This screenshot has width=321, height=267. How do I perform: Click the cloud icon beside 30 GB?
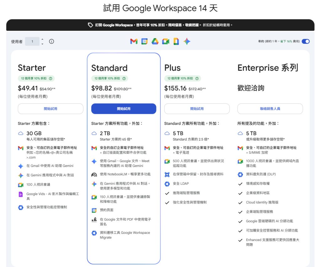[x=21, y=133]
